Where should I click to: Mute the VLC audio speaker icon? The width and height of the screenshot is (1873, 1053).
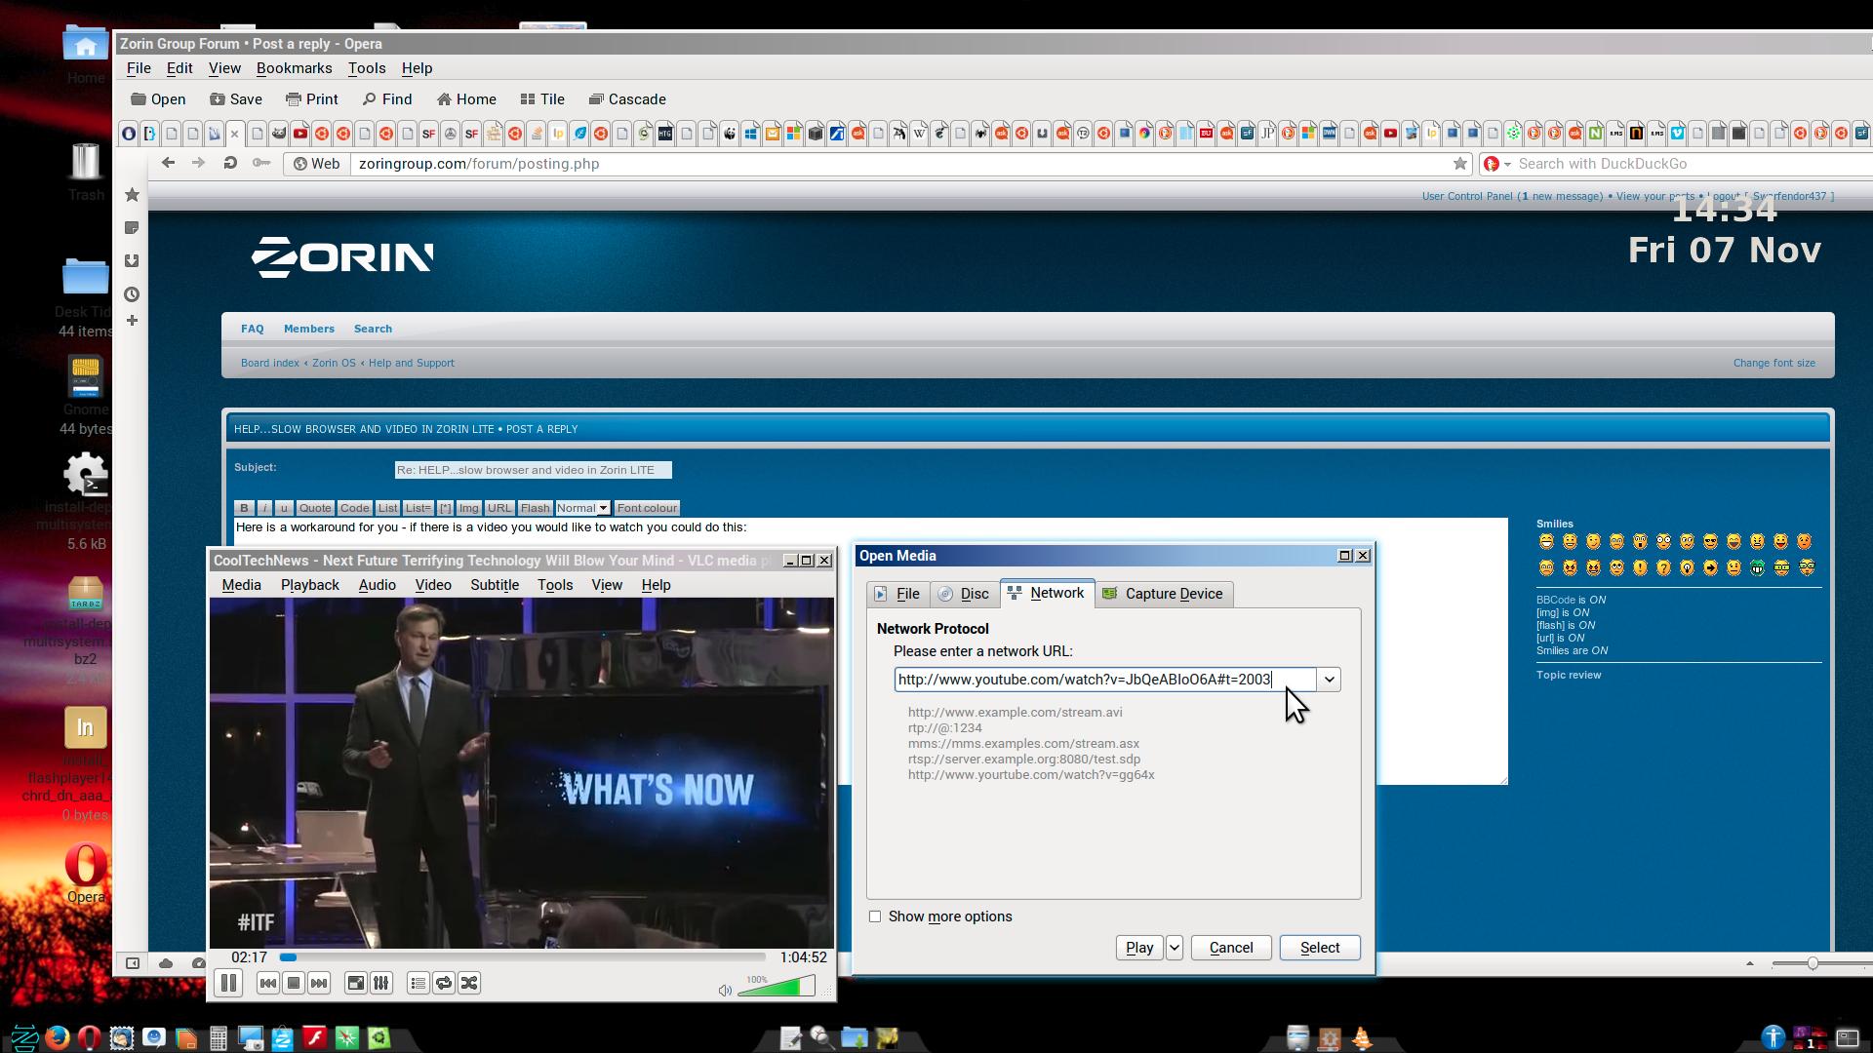pyautogui.click(x=725, y=991)
